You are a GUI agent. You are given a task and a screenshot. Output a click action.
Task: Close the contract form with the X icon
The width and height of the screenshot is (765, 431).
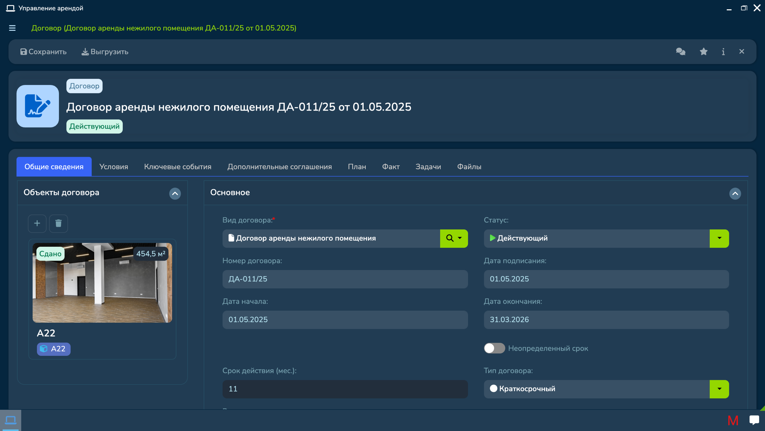[742, 51]
